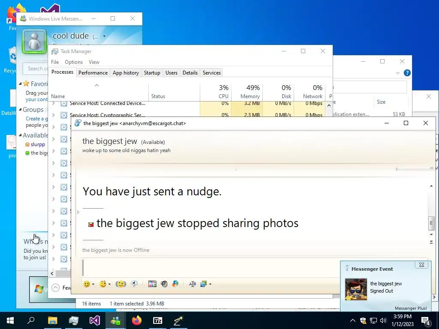Open 7-Zip from the taskbar
Viewport: 439px width, 329px height.
[158, 320]
